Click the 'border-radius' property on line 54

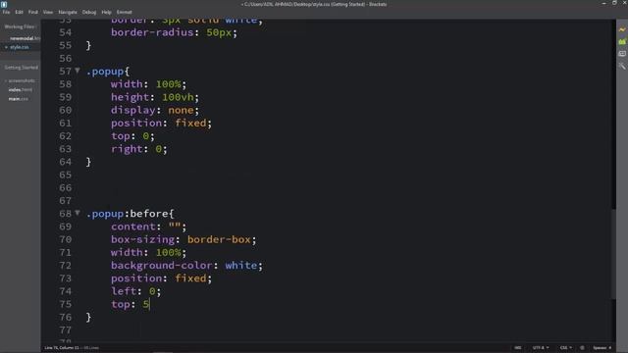point(152,32)
